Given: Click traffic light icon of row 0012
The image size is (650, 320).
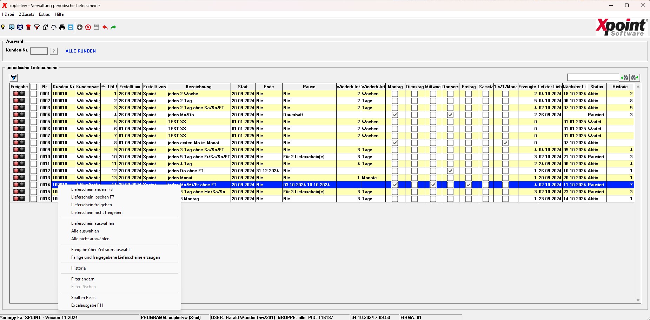Looking at the screenshot, I should [19, 171].
